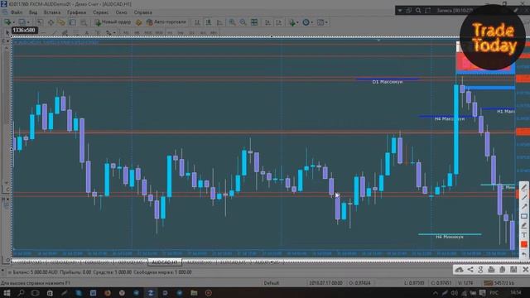Copy the screenshot to clipboard
Image resolution: width=530 pixels, height=298 pixels.
(503, 270)
